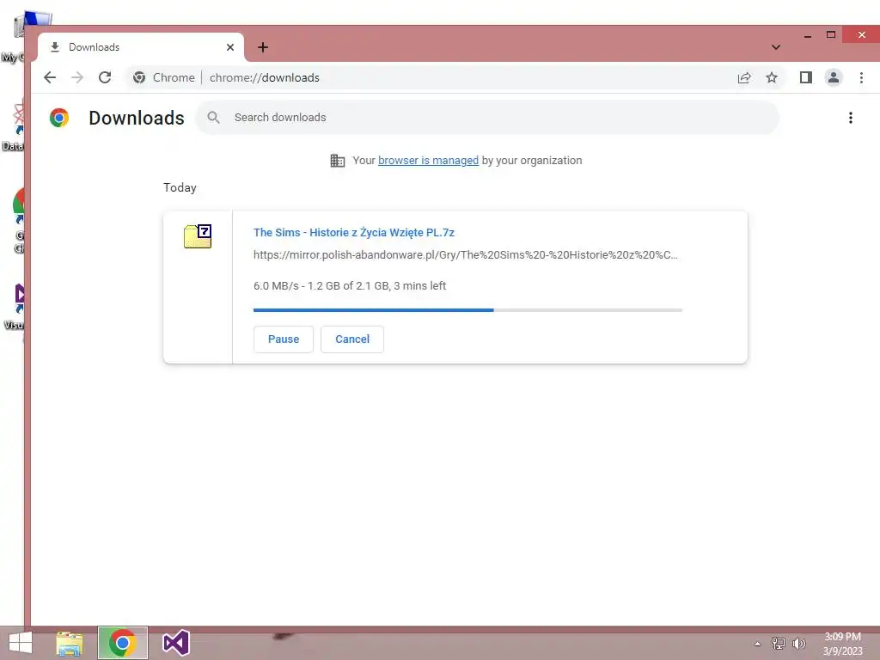
Task: Focus the Search downloads field
Action: pos(487,117)
